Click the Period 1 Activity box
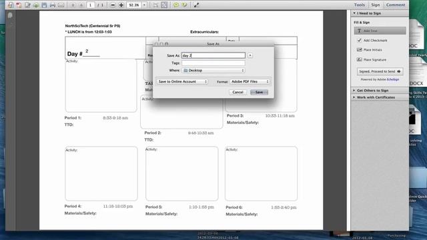This screenshot has width=427, height=240. 101,85
